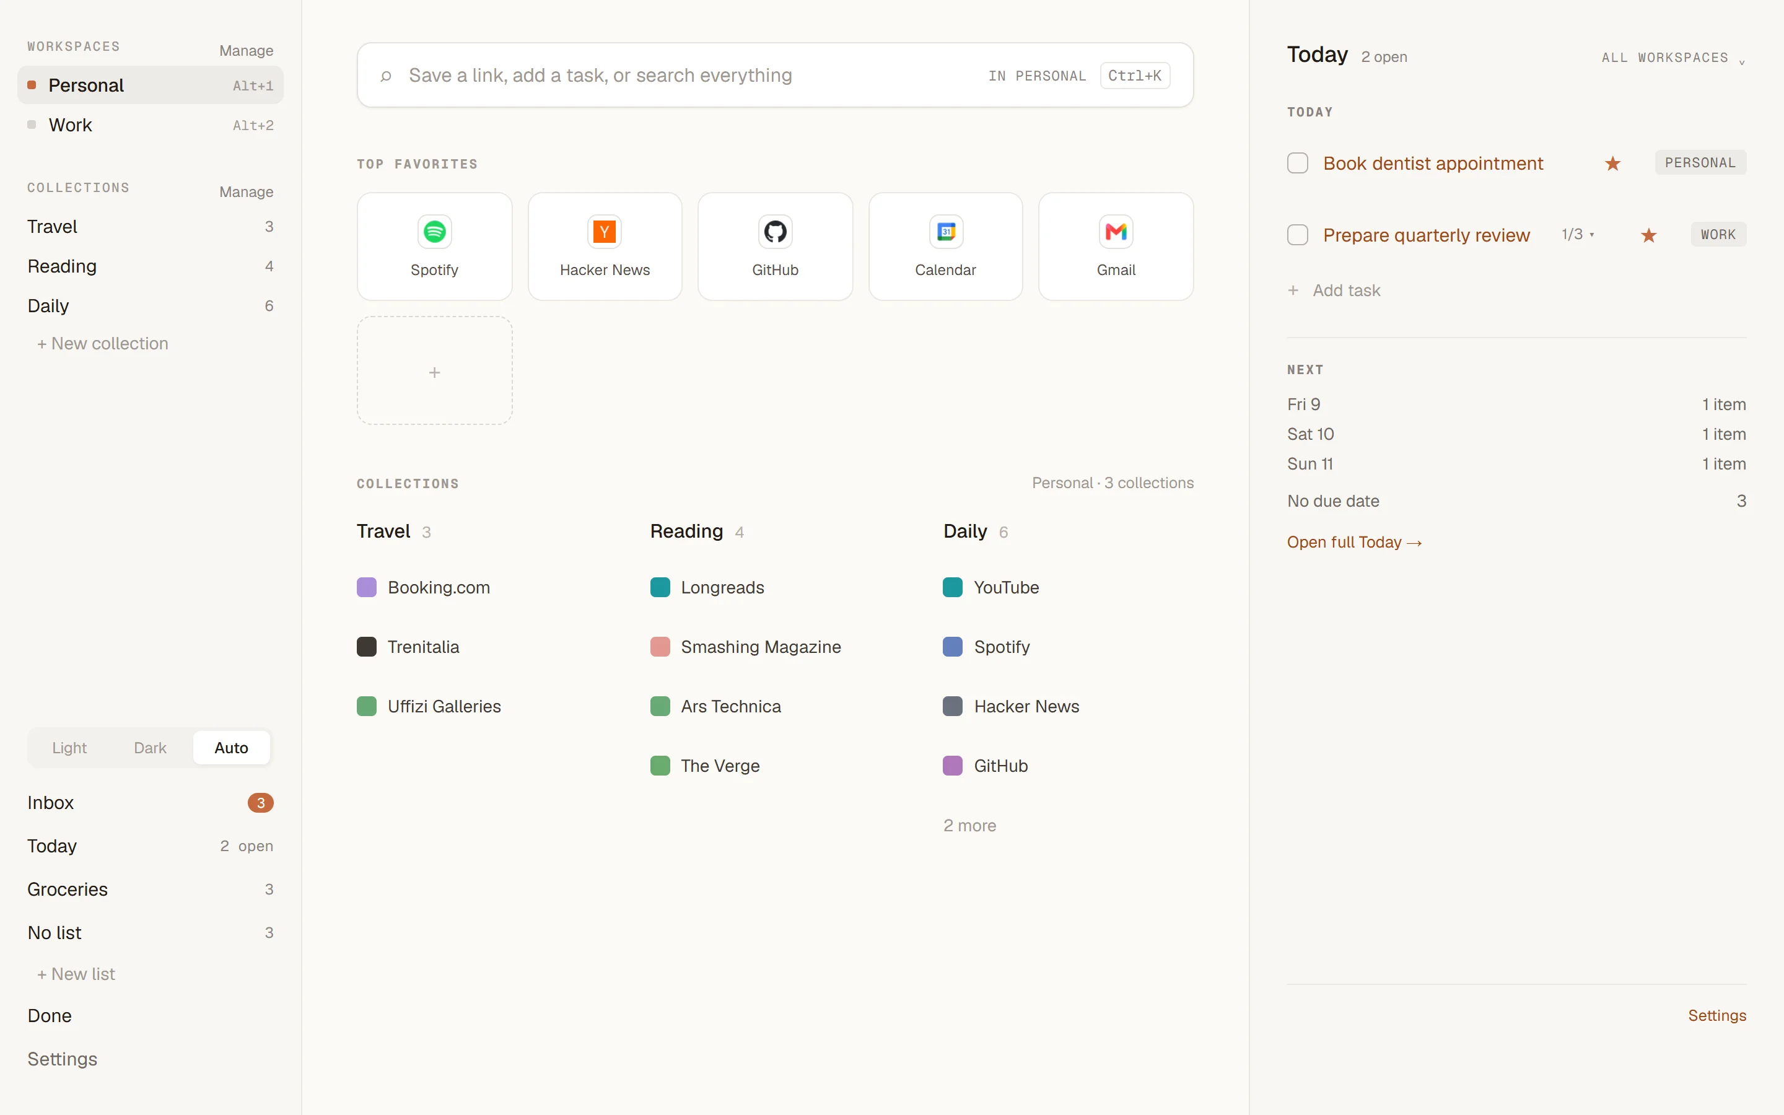Open the GitHub favorite tile
The width and height of the screenshot is (1784, 1115).
click(775, 247)
